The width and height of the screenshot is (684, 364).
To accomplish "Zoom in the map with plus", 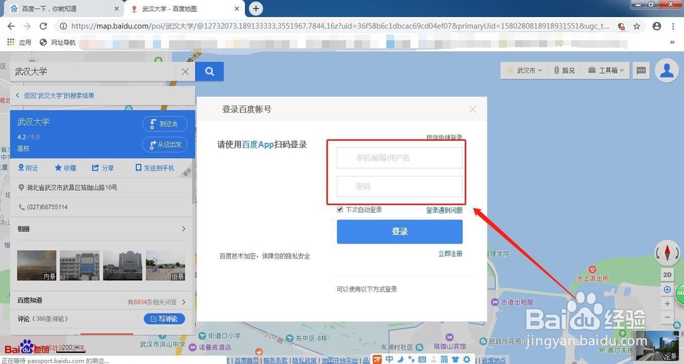I will (667, 303).
